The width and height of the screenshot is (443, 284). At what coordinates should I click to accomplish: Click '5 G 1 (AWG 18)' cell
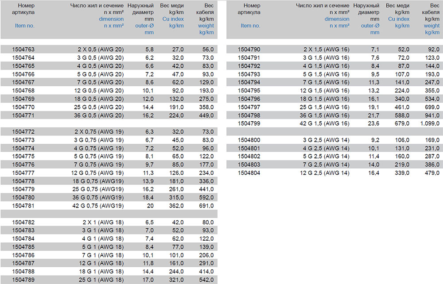[x=103, y=247]
